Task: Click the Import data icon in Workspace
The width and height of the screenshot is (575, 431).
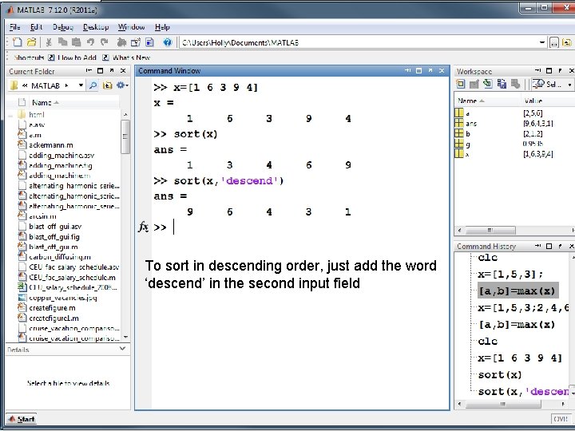Action: (x=488, y=84)
